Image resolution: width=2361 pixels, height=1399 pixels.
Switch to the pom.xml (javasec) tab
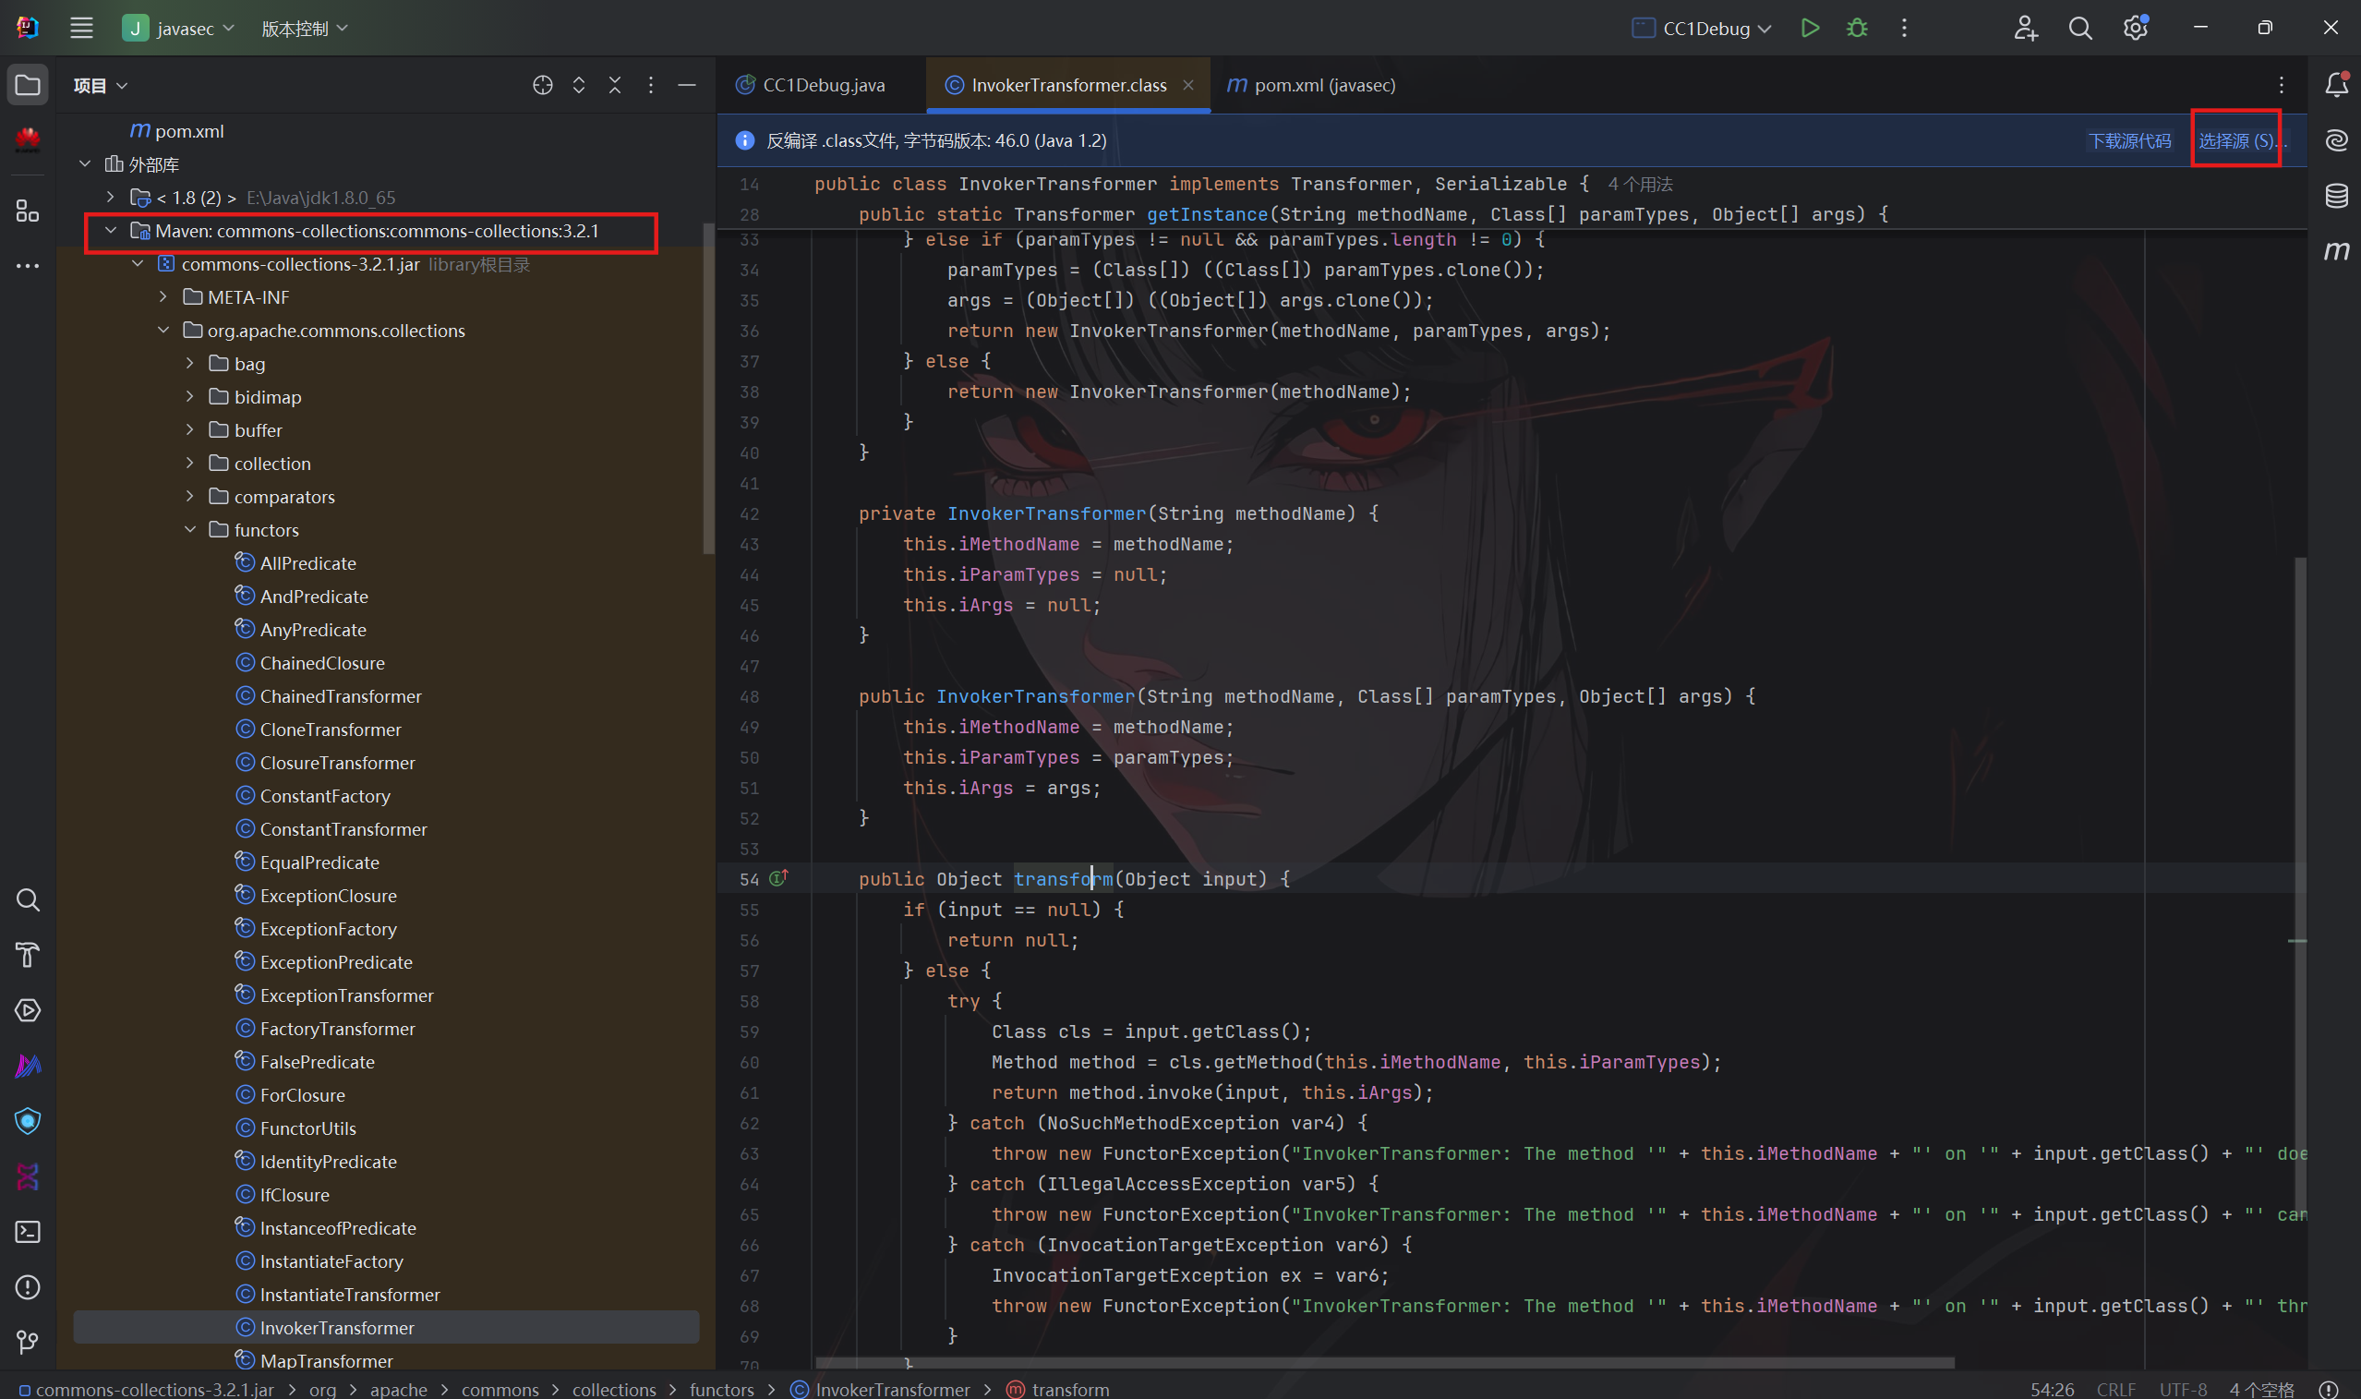tap(1322, 85)
